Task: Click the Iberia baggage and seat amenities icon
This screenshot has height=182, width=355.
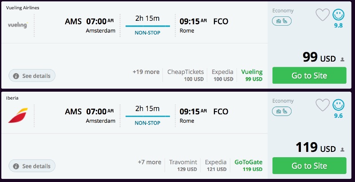Action: click(x=282, y=111)
